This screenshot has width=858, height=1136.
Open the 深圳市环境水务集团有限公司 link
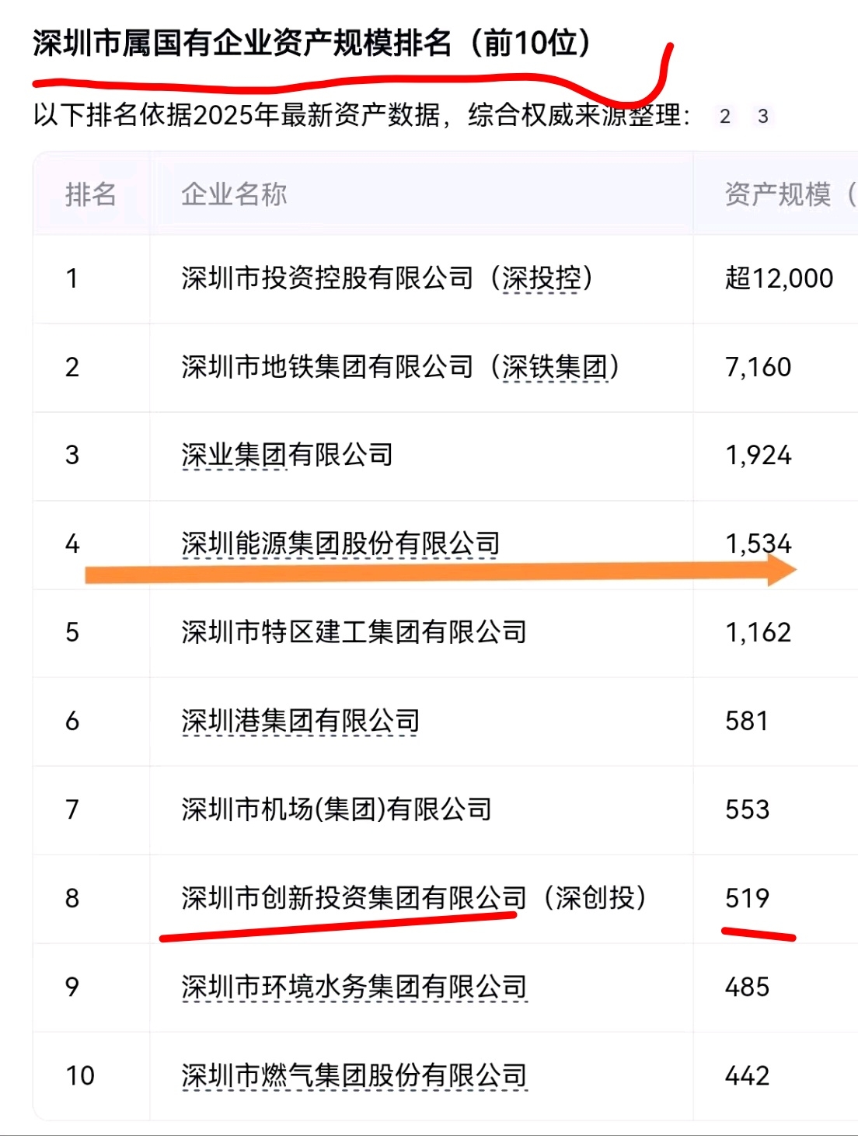[354, 987]
